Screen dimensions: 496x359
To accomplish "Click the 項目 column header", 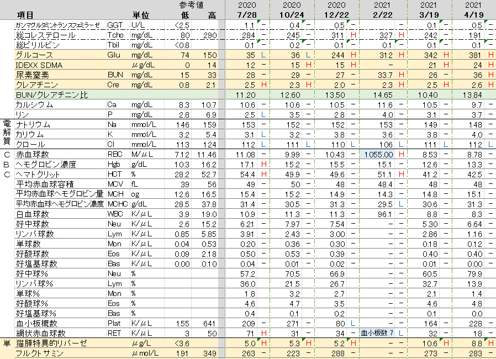I will pyautogui.click(x=26, y=15).
